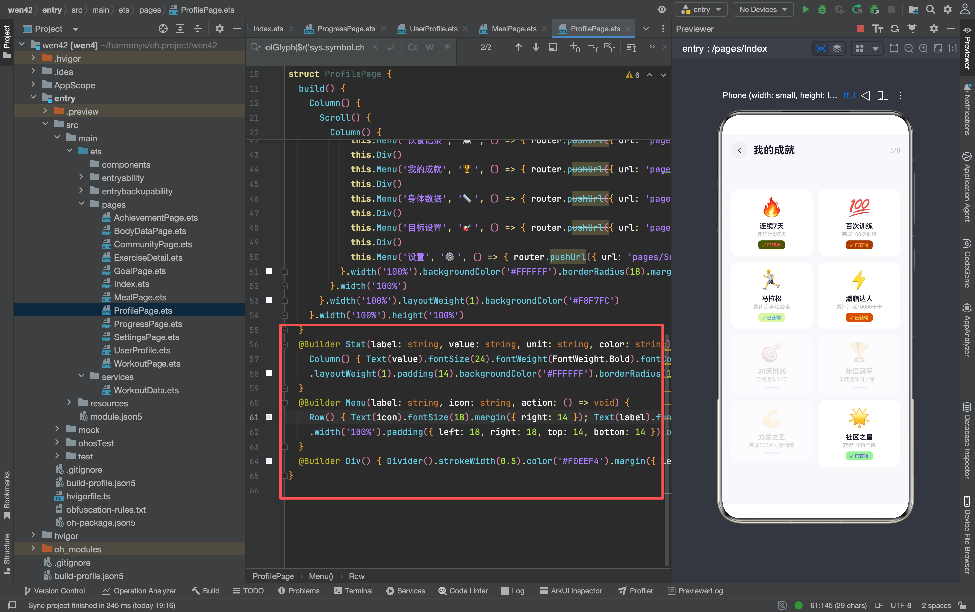
Task: Stop the Previewer with red square
Action: coord(860,29)
